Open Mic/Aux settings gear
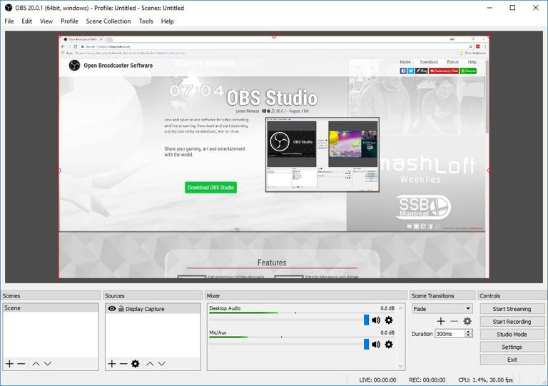The width and height of the screenshot is (548, 386). (389, 345)
